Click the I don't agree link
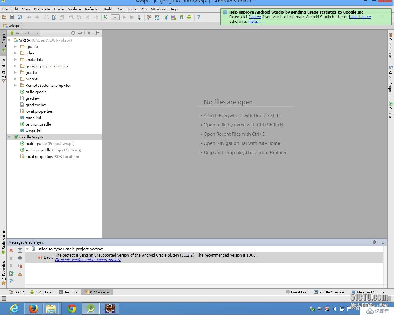Viewport: 394px width, 315px height. 360,17
